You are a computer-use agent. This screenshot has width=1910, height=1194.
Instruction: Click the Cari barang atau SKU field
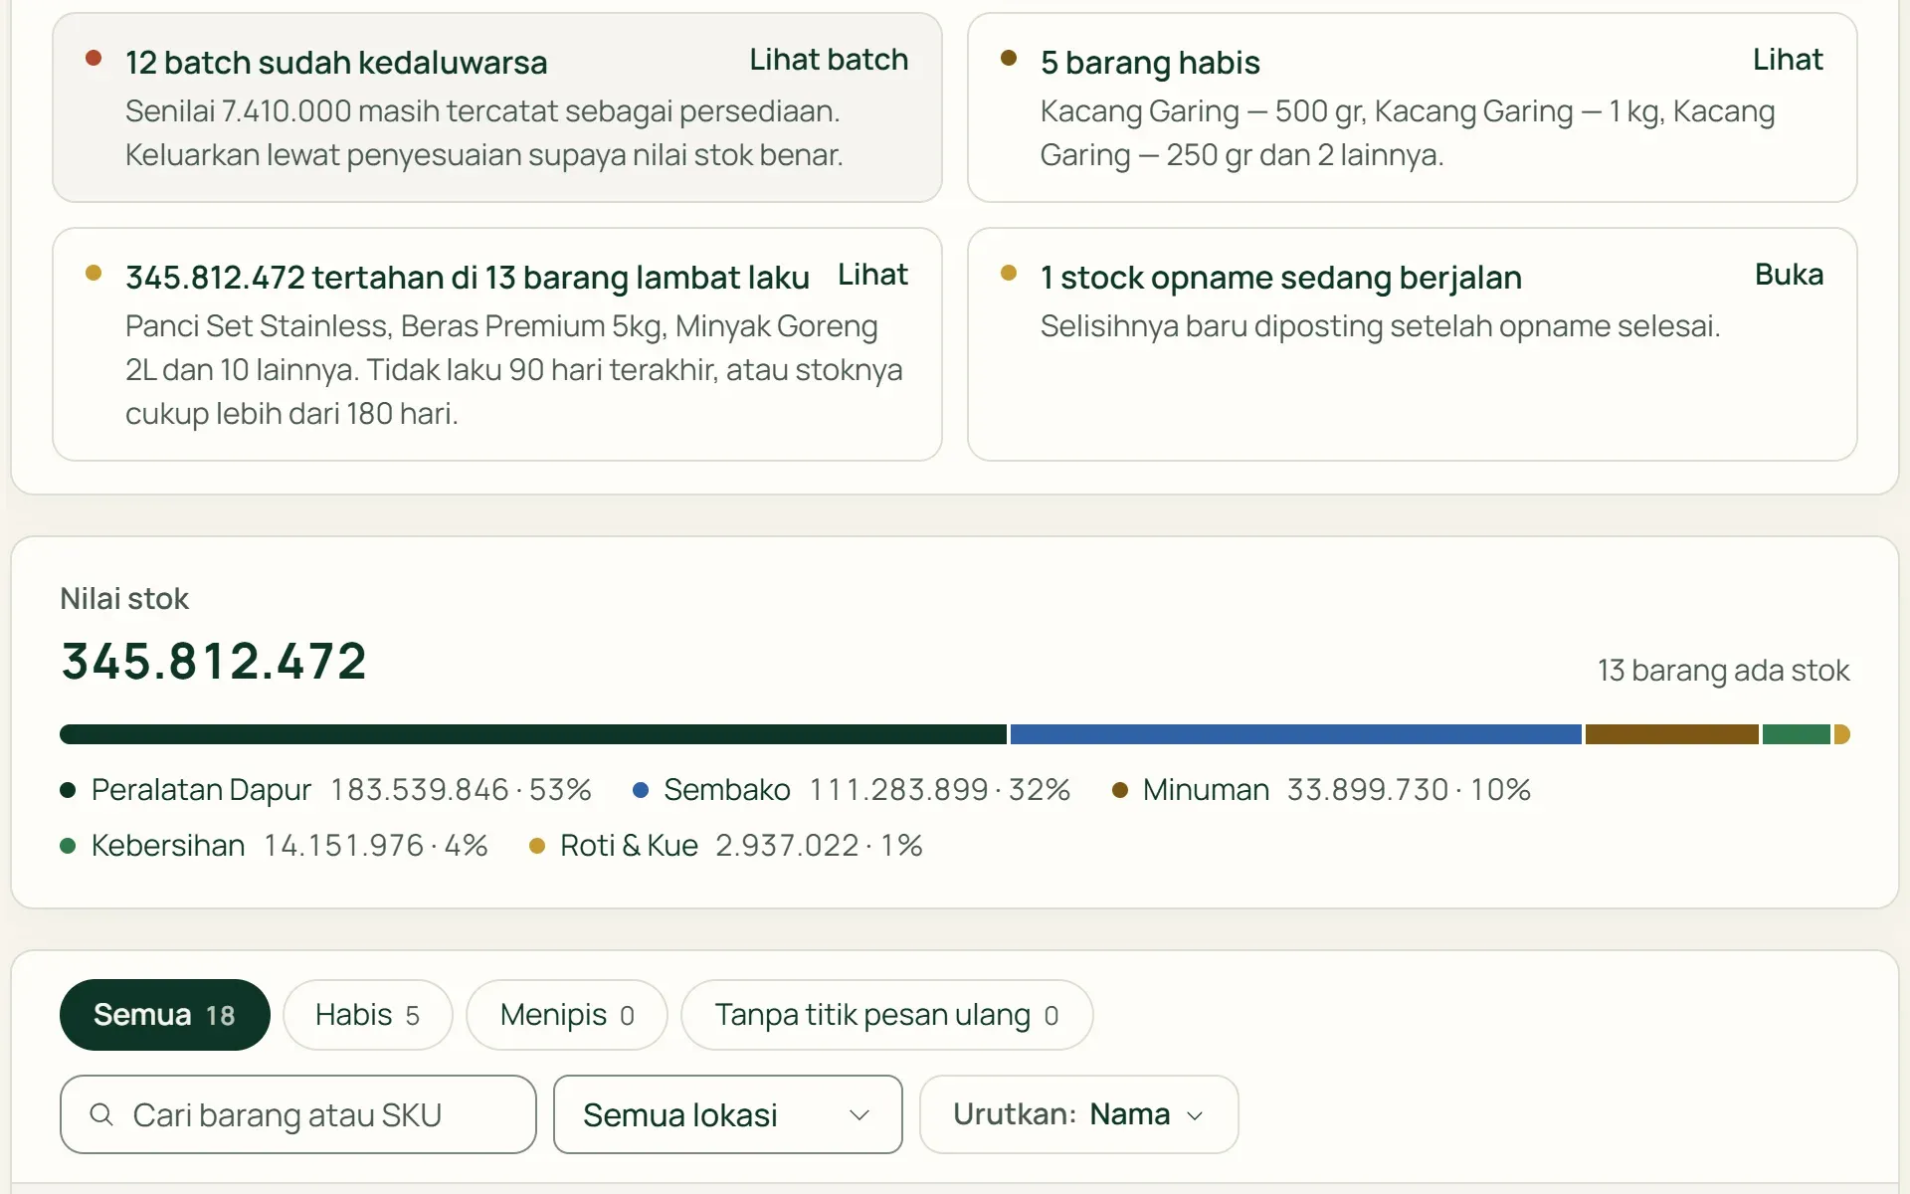[x=298, y=1114]
